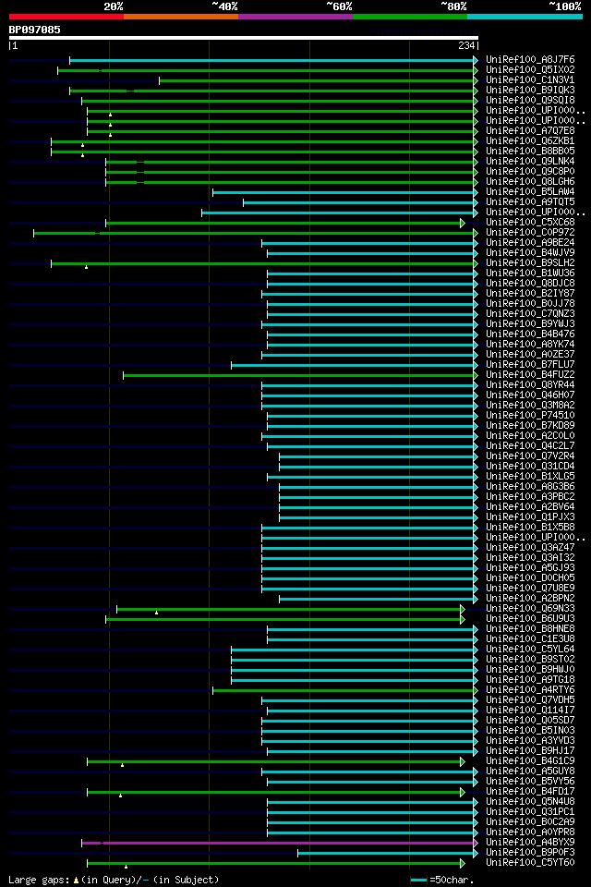The width and height of the screenshot is (591, 887).
Task: Select hit UniRef100_Q7V2R4
Action: (x=530, y=456)
